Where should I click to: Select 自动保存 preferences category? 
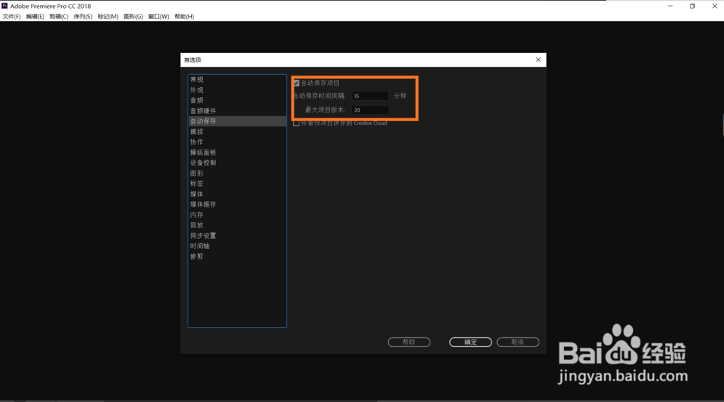click(x=237, y=121)
